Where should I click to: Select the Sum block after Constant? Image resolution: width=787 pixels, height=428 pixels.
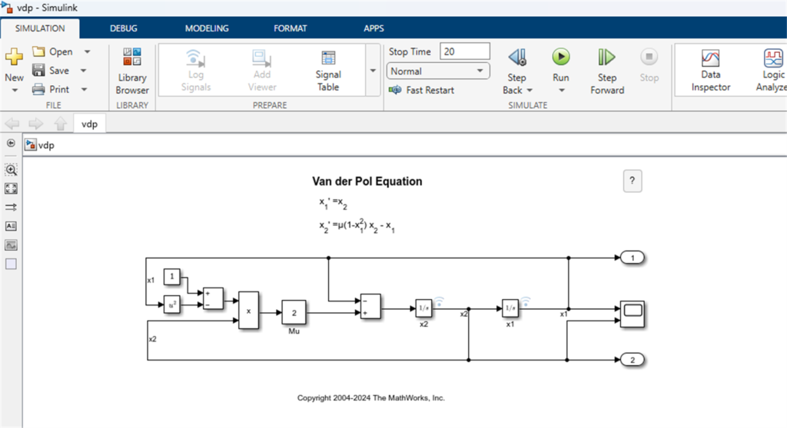click(213, 298)
